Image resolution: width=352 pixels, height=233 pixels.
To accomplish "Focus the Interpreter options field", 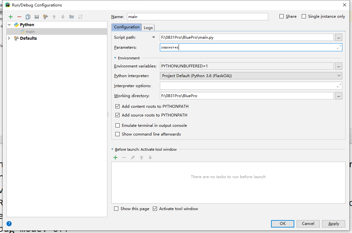I will [251, 86].
